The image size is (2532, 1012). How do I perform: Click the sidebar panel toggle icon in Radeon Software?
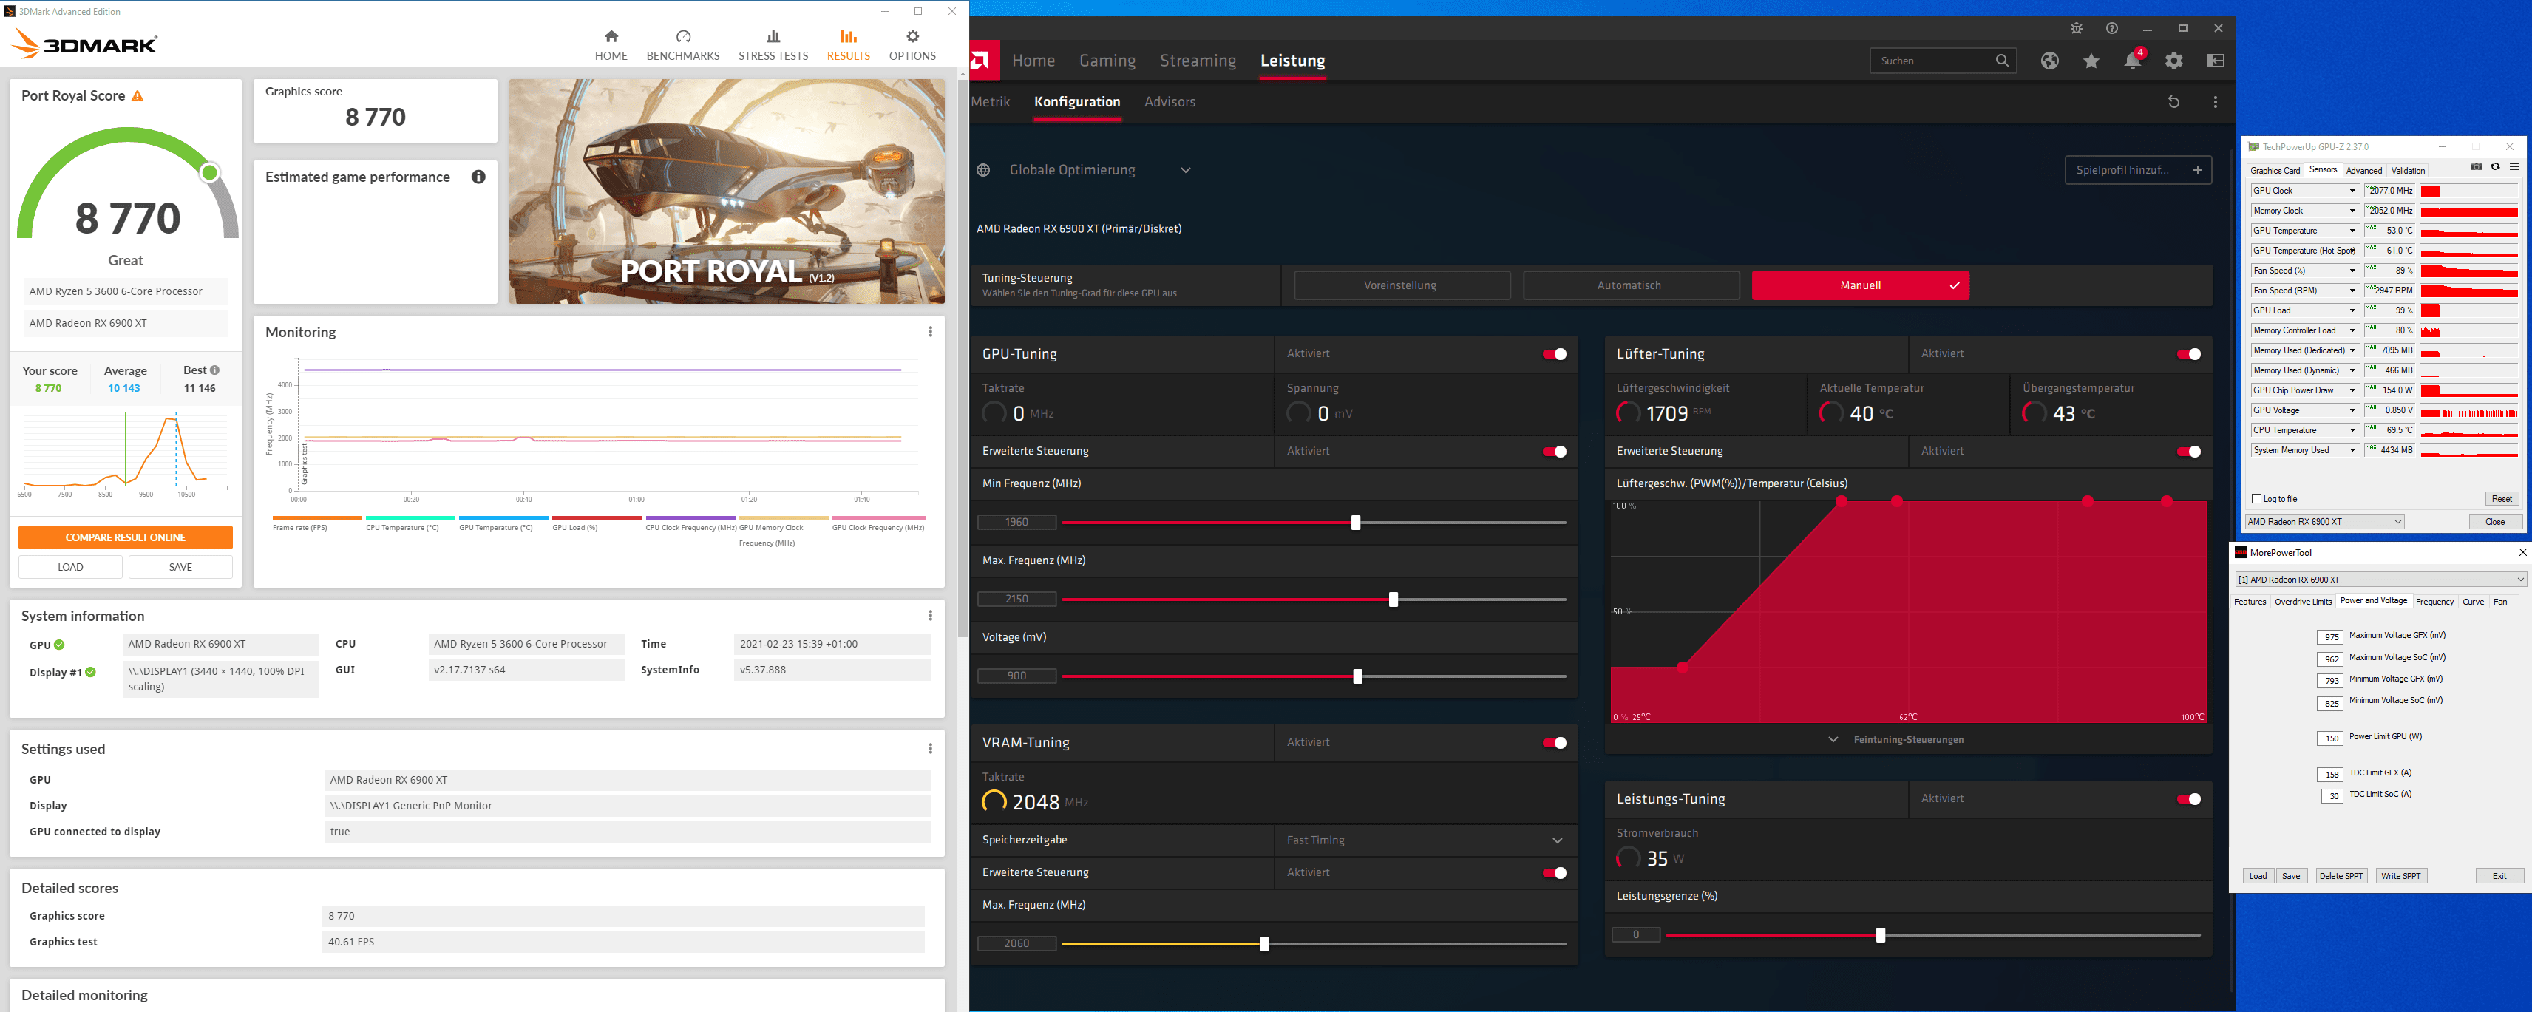tap(2216, 61)
